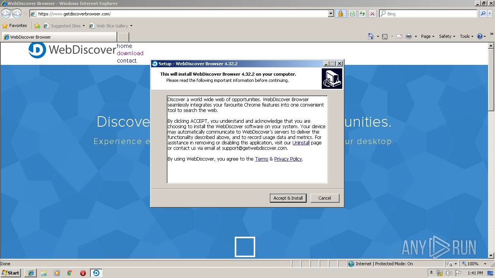495x278 pixels.
Task: Open Windows Explorer folder taskbar icon
Action: 44,273
